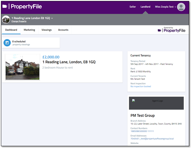Click the Ms Tenant Test tenant name
Viewport: 192px width, 149px height.
pyautogui.click(x=138, y=79)
